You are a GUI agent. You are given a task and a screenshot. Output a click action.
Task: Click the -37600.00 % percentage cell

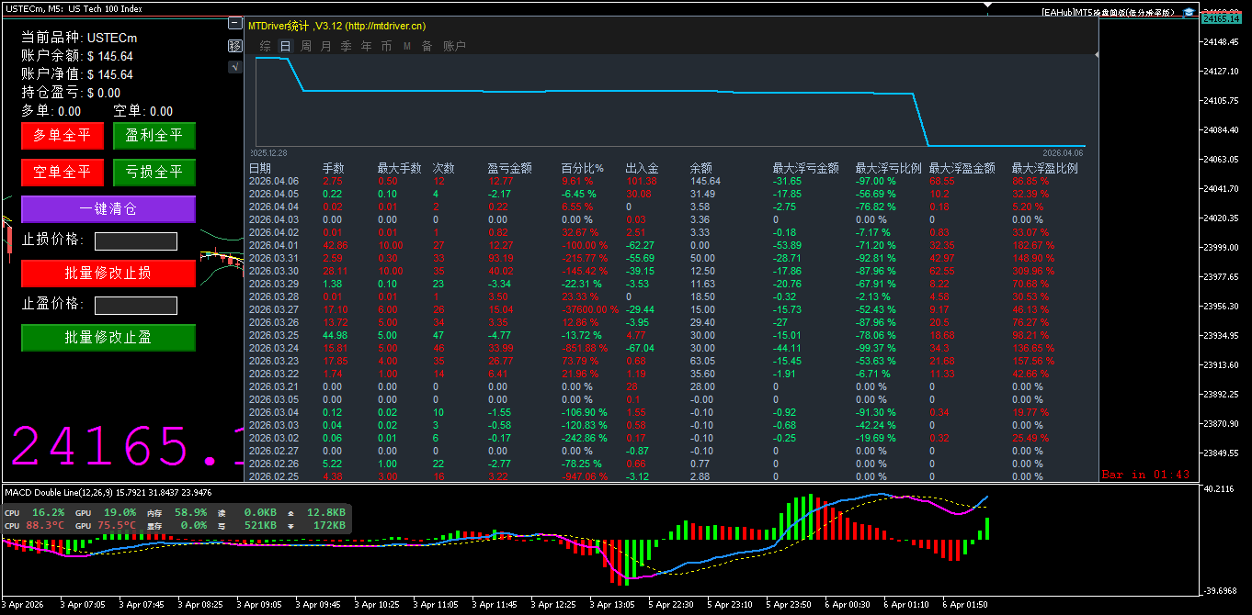[590, 310]
